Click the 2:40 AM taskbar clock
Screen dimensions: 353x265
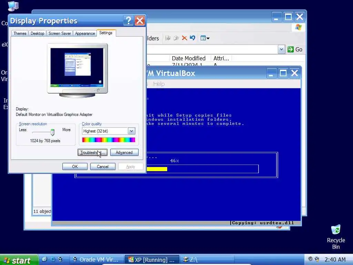click(335, 259)
